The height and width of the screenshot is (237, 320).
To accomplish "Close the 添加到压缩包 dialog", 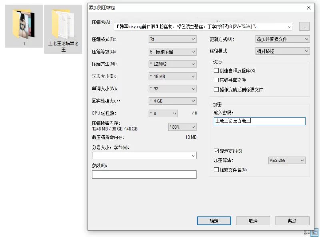I will [308, 8].
